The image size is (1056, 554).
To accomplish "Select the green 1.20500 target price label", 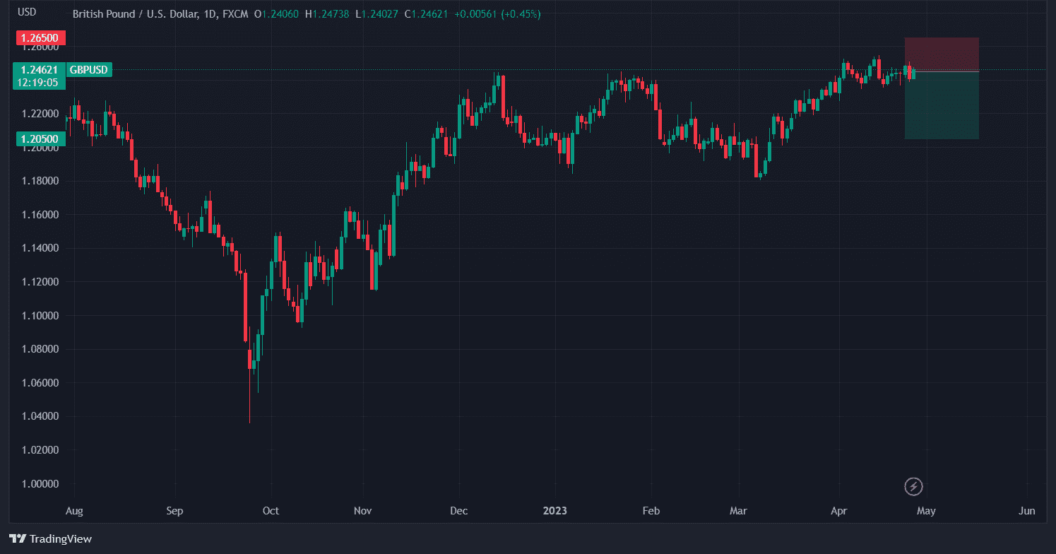I will tap(42, 139).
